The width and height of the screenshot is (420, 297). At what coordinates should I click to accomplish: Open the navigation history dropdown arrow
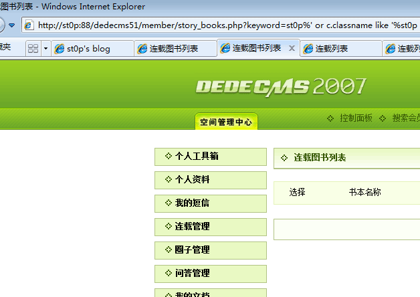point(12,25)
